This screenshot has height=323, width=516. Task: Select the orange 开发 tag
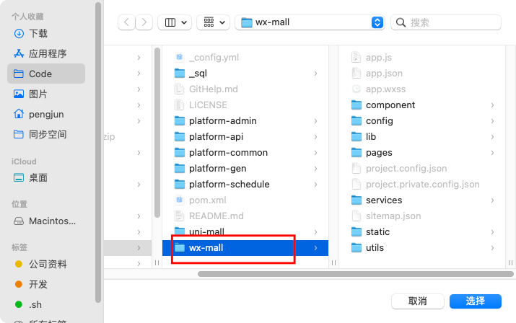point(45,284)
